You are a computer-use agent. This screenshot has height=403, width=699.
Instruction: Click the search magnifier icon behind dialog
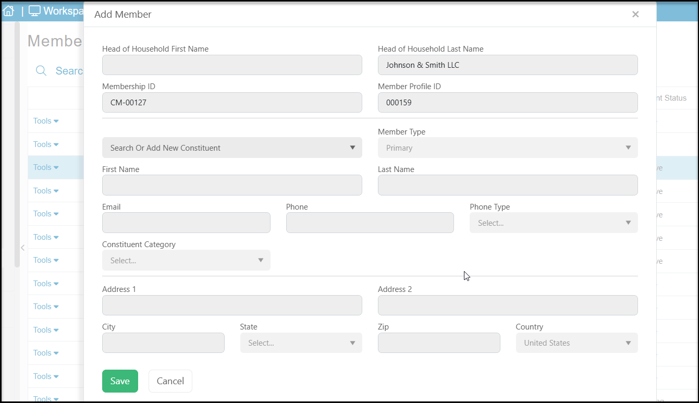41,71
